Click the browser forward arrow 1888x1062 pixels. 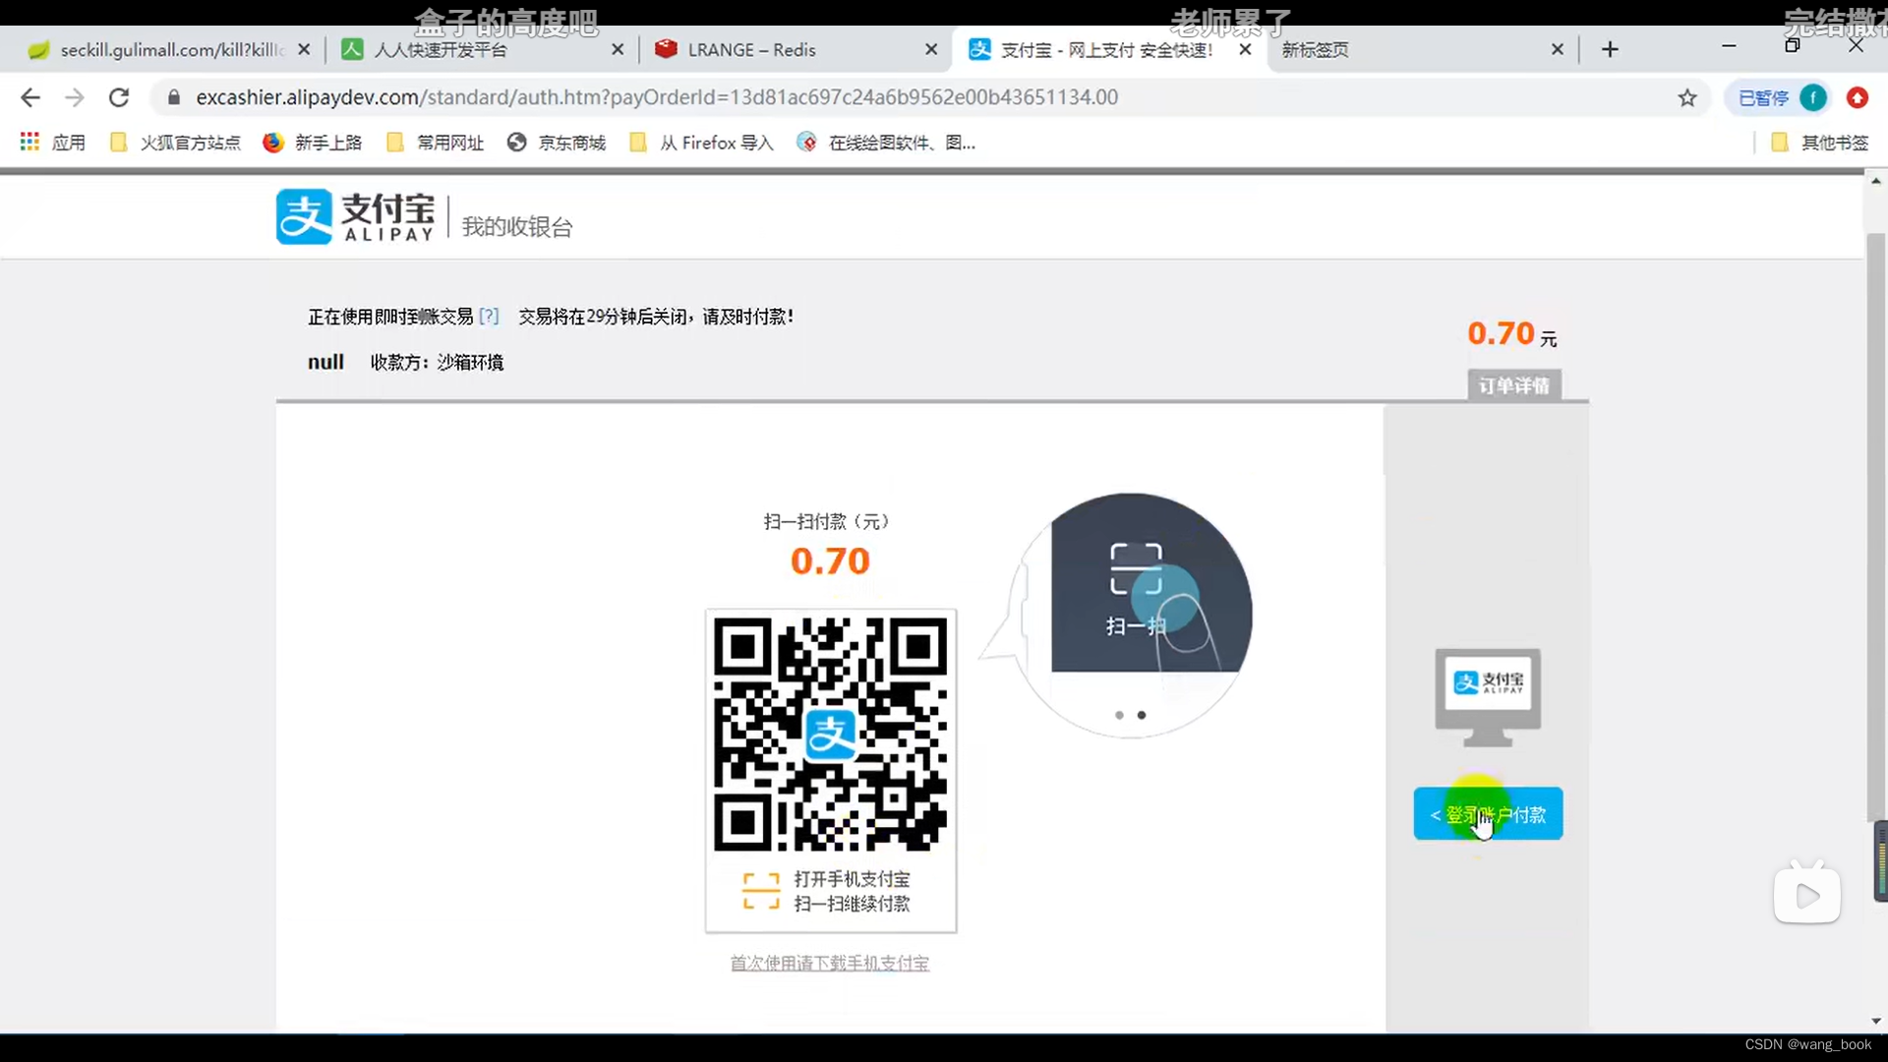coord(75,97)
